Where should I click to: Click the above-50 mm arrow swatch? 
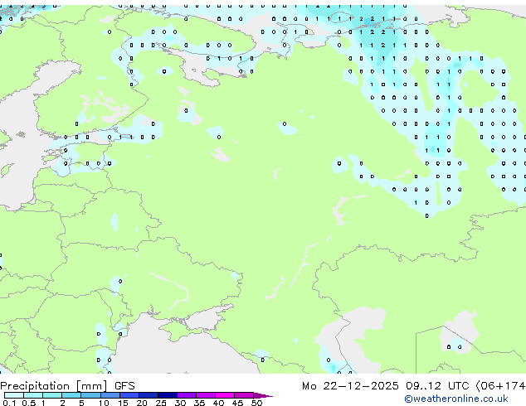pyautogui.click(x=263, y=395)
